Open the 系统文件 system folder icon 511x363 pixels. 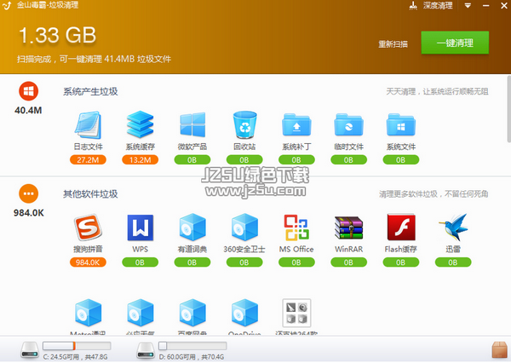click(401, 125)
